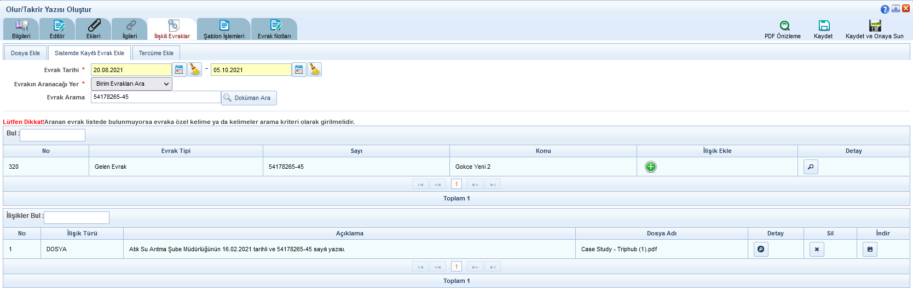Click Kaydet save button
This screenshot has height=290, width=913.
coord(823,29)
